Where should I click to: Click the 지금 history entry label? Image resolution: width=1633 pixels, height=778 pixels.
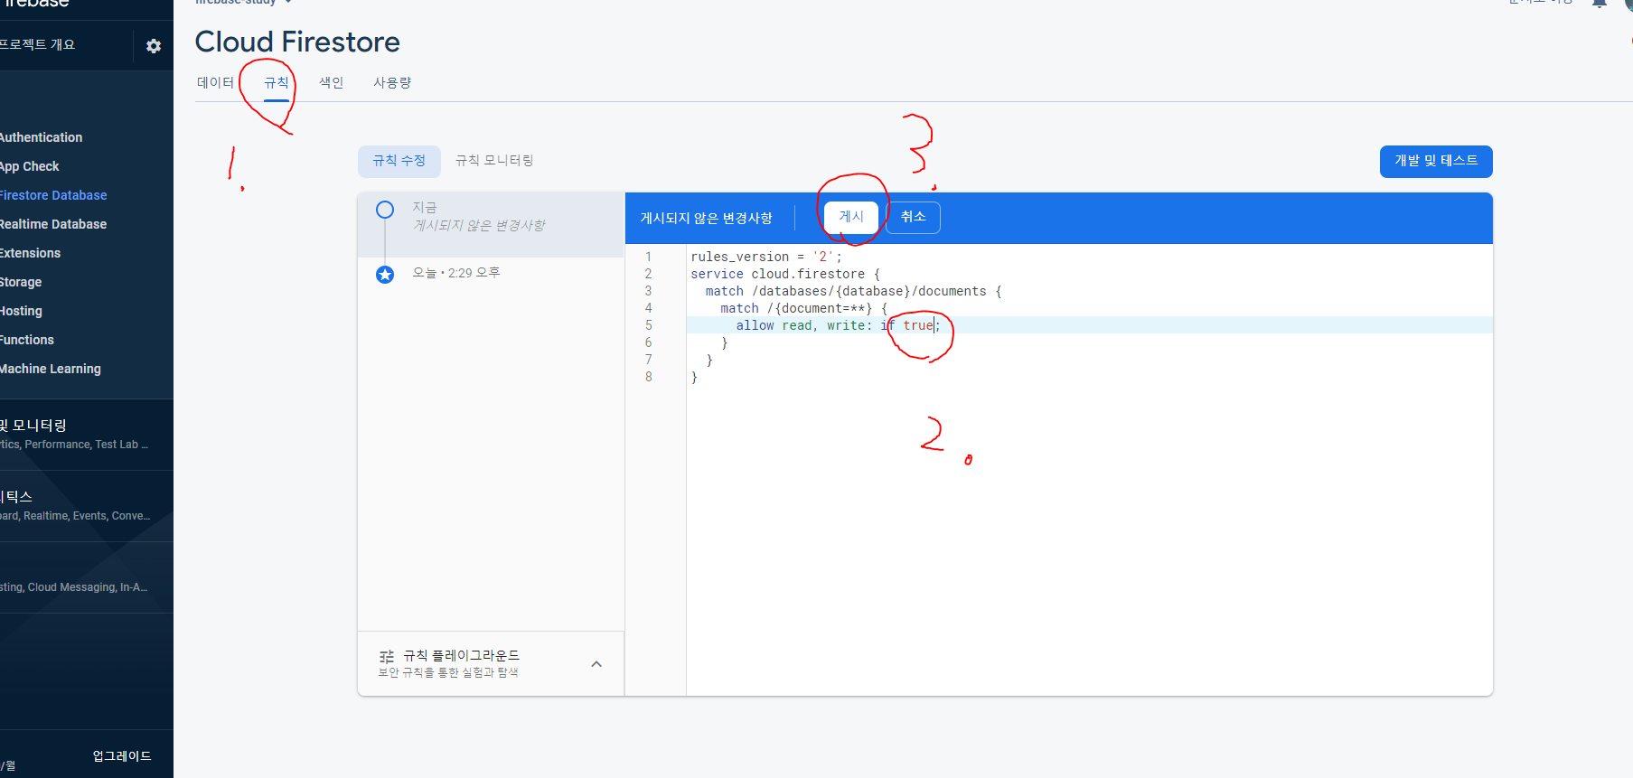[x=425, y=208]
